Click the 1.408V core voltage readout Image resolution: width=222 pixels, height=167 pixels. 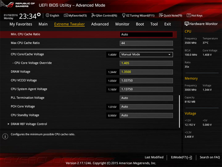coord(113,55)
